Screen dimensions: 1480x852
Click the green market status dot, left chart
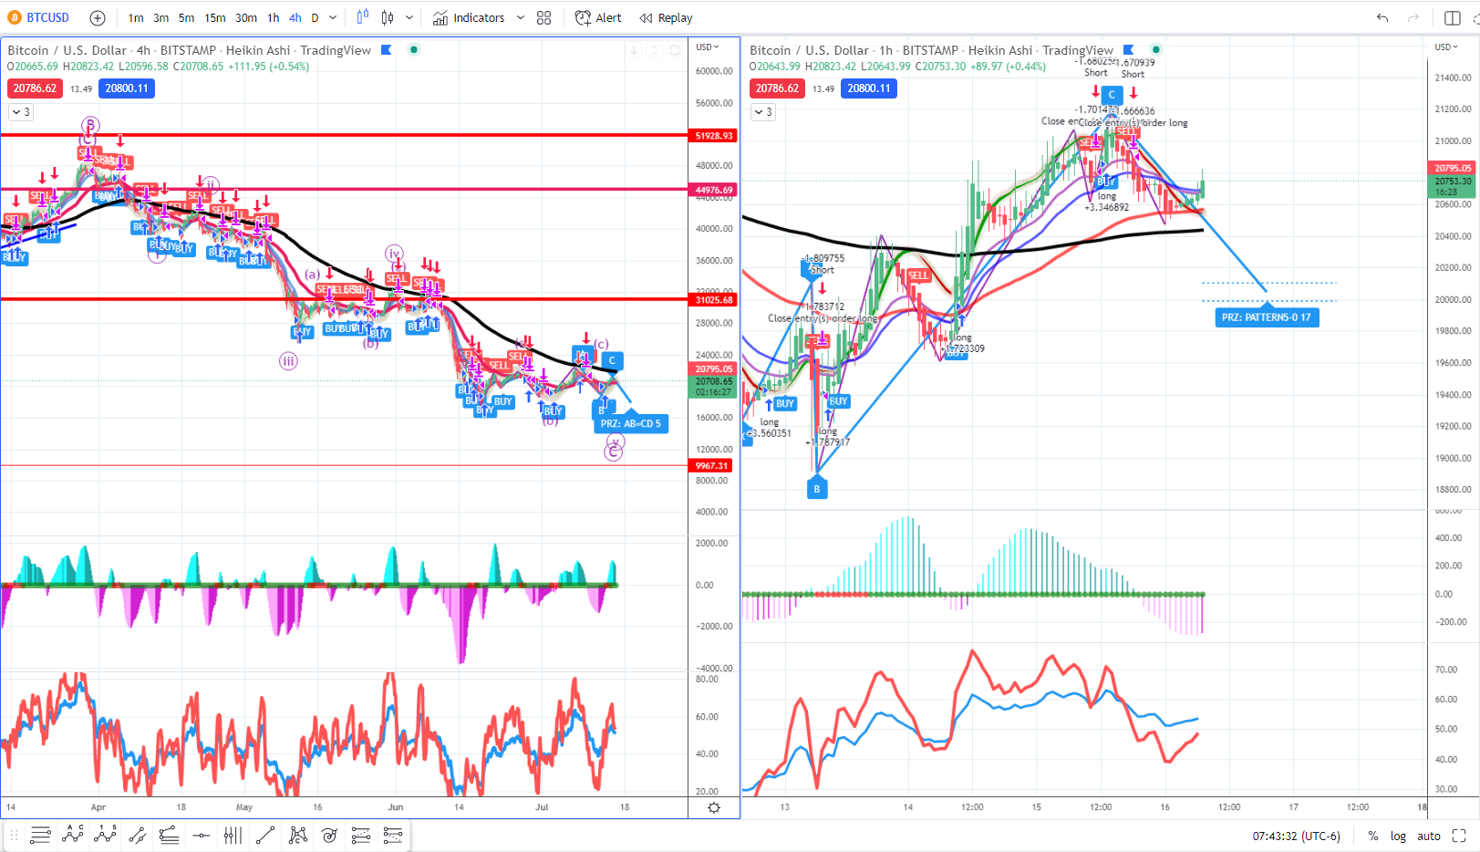(x=414, y=50)
